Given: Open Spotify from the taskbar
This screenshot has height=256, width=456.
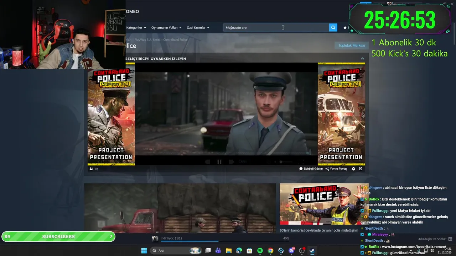Looking at the screenshot, I should [260, 251].
